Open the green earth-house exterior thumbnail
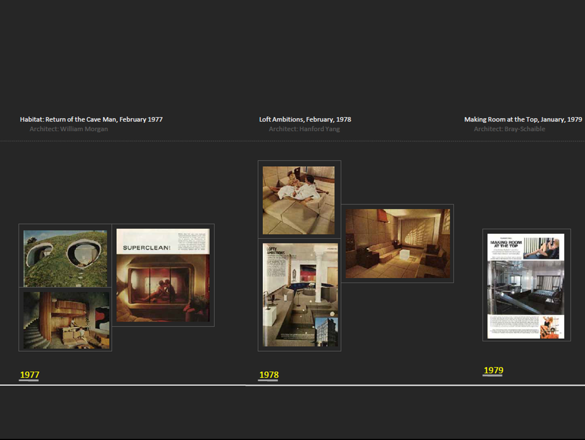Viewport: 585px width, 440px height. (x=65, y=258)
